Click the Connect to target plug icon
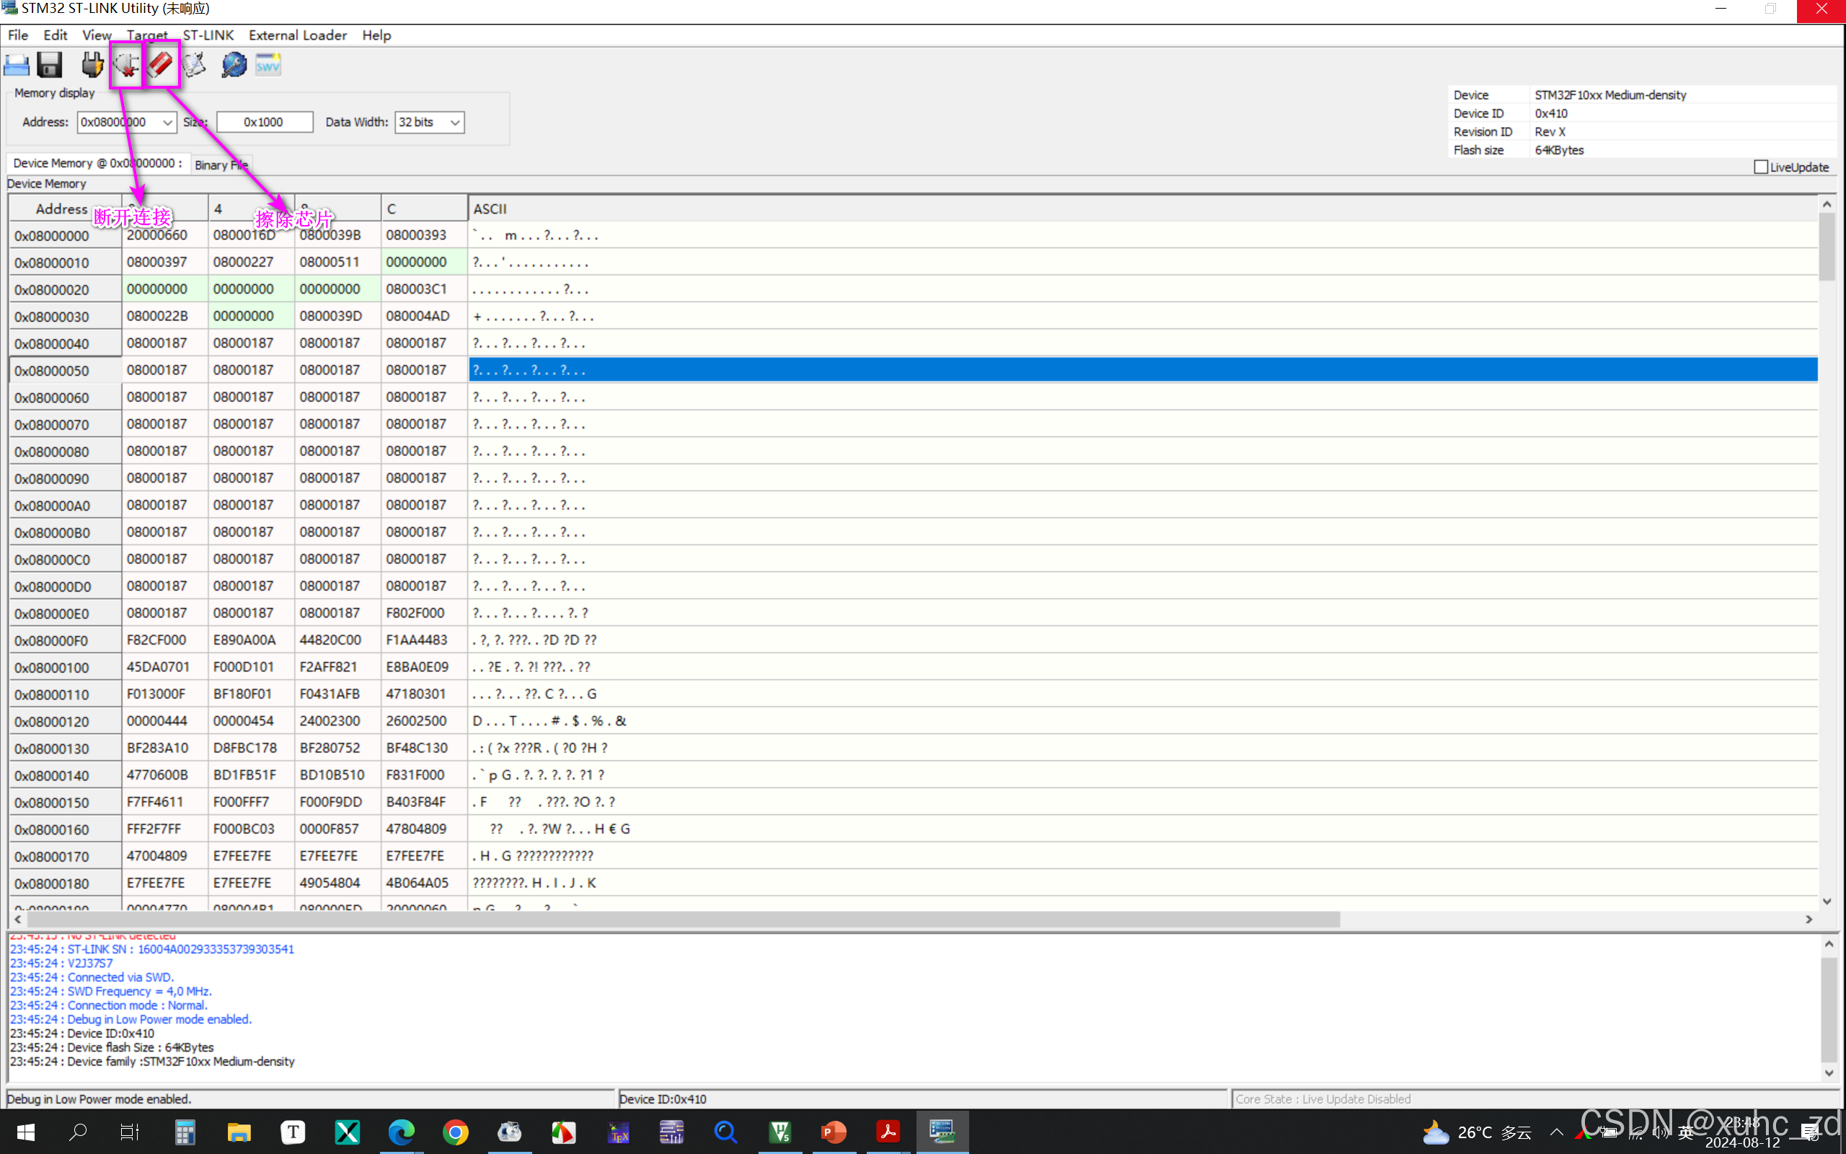The width and height of the screenshot is (1846, 1154). click(x=92, y=65)
